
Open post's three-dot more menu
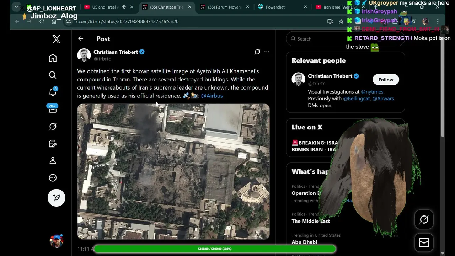(x=267, y=52)
